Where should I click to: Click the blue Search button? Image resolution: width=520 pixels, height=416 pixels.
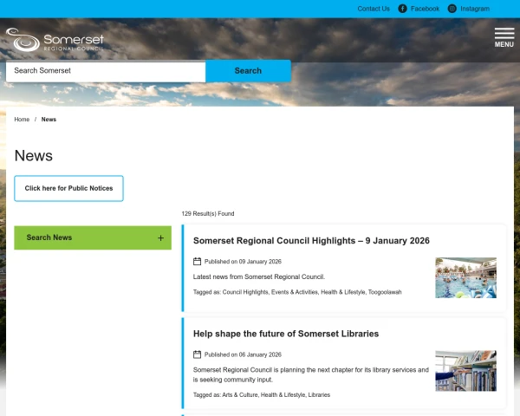pyautogui.click(x=248, y=71)
